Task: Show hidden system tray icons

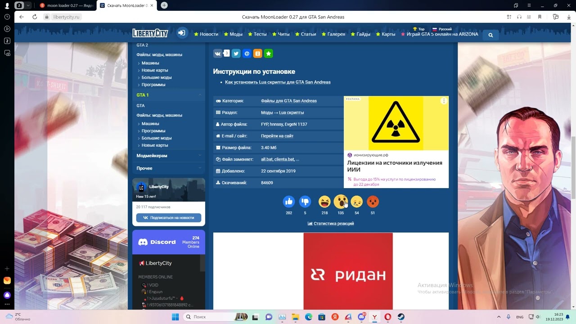Action: click(498, 317)
